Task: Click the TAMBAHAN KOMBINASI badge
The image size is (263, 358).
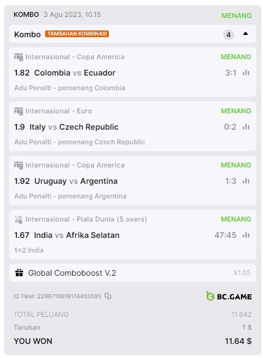Action: (x=77, y=34)
